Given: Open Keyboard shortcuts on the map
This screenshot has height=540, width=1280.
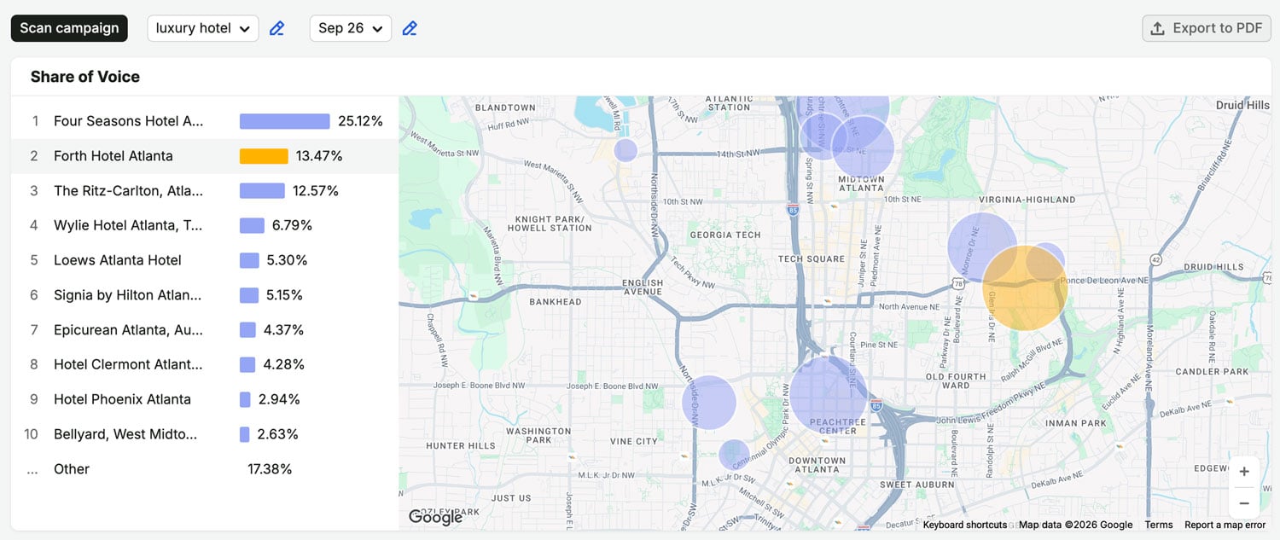Looking at the screenshot, I should pyautogui.click(x=964, y=525).
